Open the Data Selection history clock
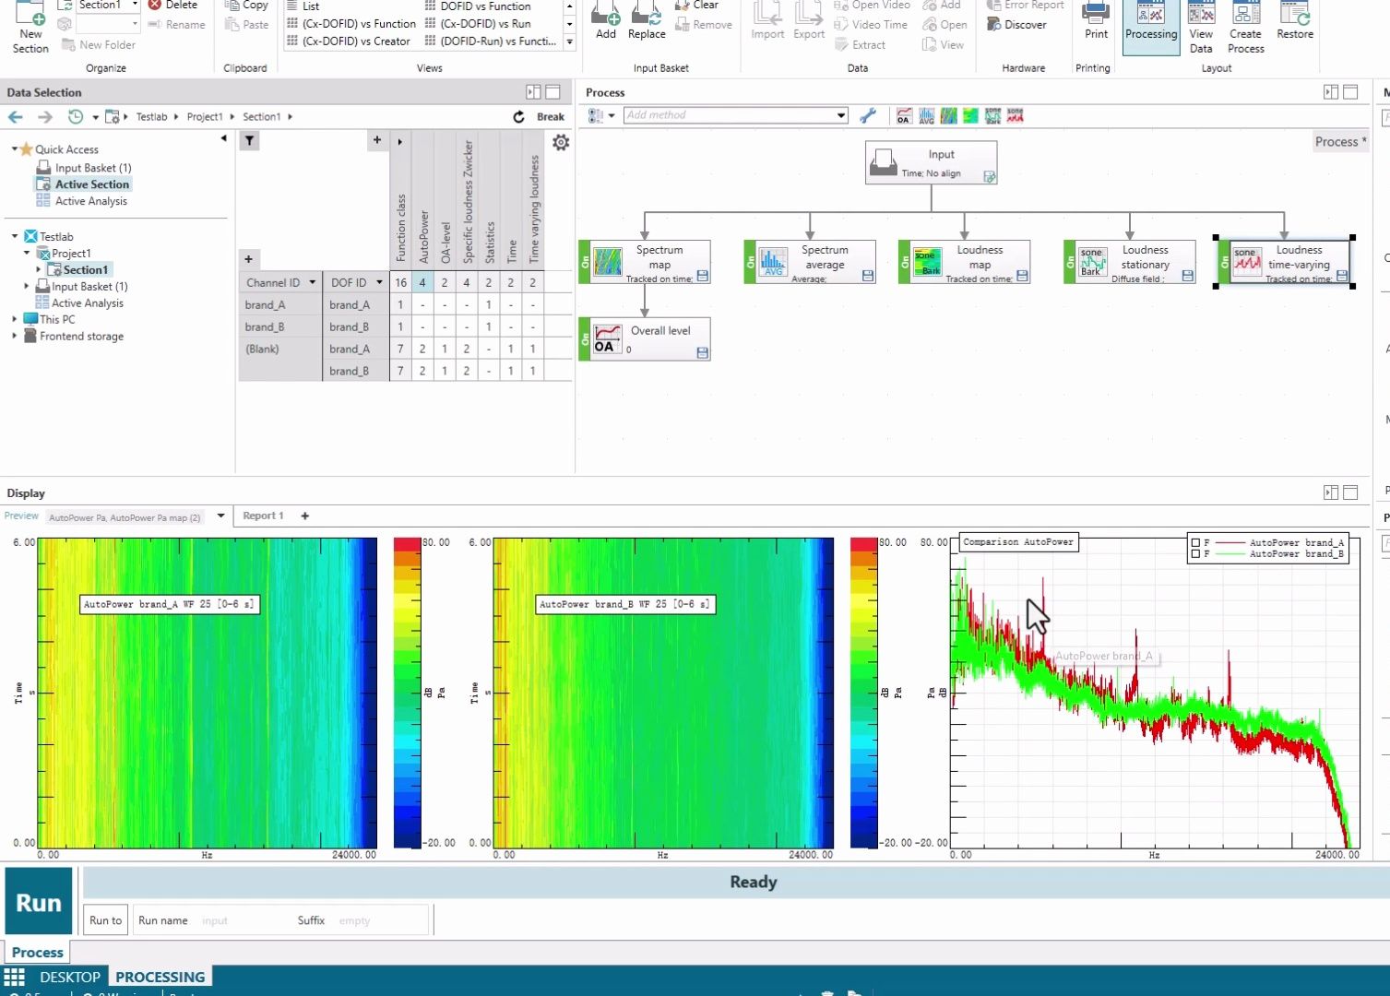 pos(76,117)
